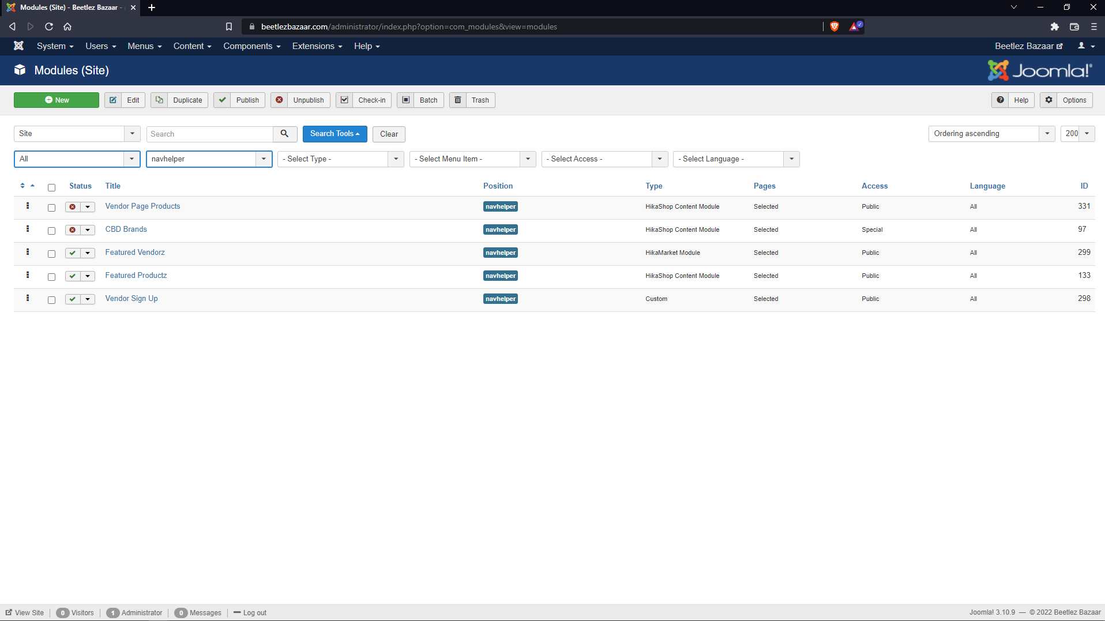Click the Batch toolbar button
1105x621 pixels.
click(x=420, y=100)
